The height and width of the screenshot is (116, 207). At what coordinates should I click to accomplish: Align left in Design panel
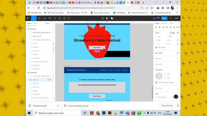pyautogui.click(x=156, y=27)
